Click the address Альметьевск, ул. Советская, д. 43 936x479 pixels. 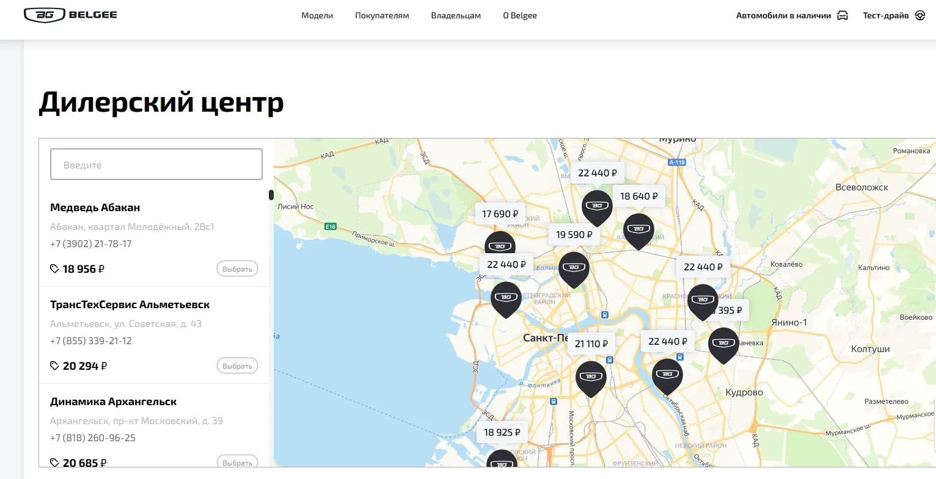(x=126, y=324)
